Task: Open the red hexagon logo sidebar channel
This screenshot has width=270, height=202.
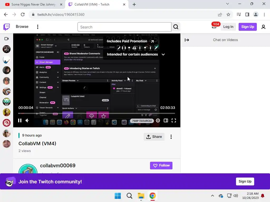Action: tap(7, 123)
